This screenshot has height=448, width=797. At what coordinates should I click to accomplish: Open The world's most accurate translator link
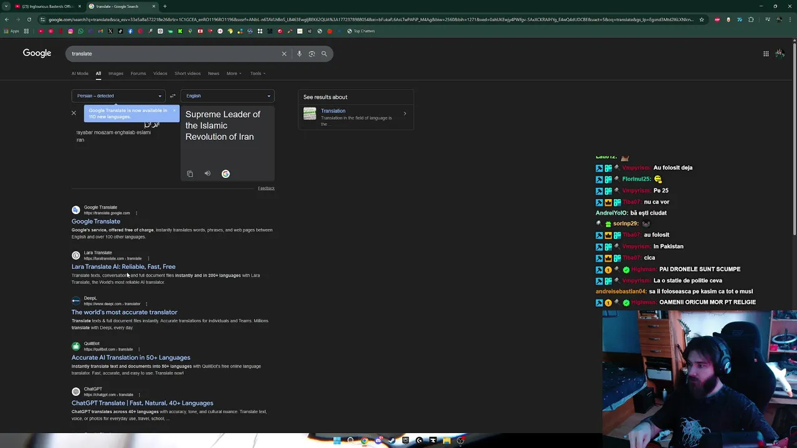(x=125, y=312)
